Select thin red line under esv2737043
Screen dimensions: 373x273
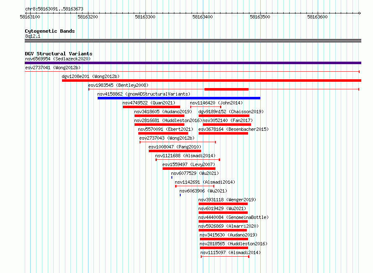tap(178, 142)
